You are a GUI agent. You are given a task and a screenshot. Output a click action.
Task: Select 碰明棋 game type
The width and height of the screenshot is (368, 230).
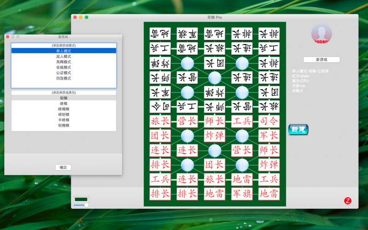63,115
